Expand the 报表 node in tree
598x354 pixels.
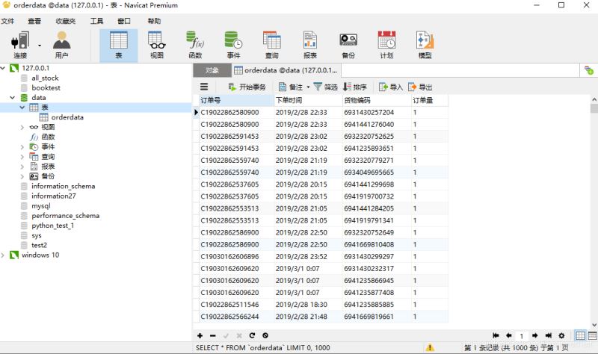[22, 167]
